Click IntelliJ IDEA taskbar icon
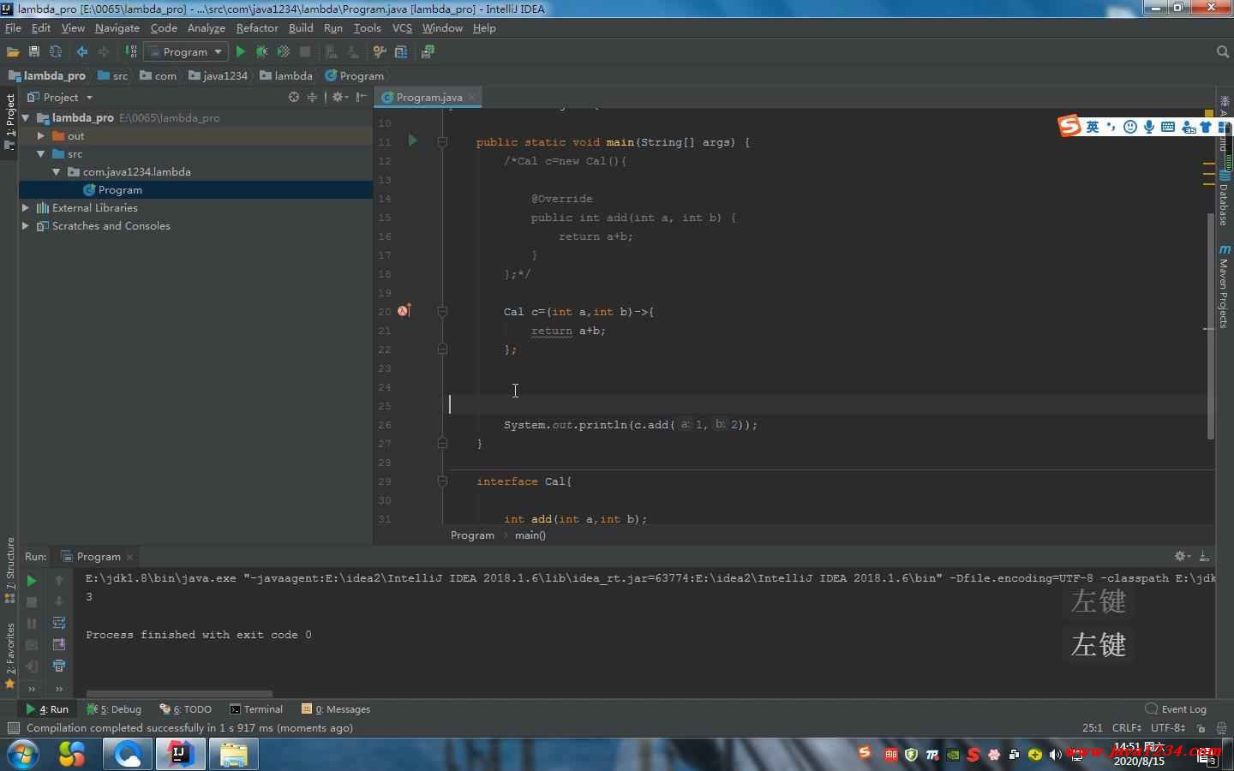1234x771 pixels. click(x=180, y=755)
